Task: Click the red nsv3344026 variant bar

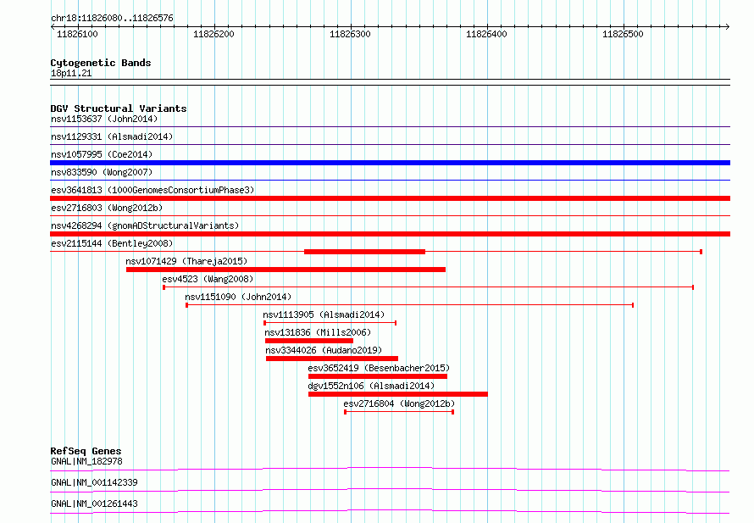Action: point(332,359)
